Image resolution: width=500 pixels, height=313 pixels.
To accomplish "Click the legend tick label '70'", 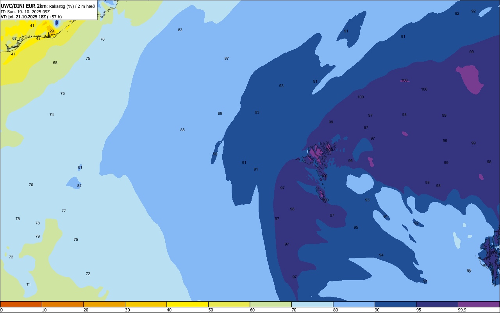I will click(294, 310).
